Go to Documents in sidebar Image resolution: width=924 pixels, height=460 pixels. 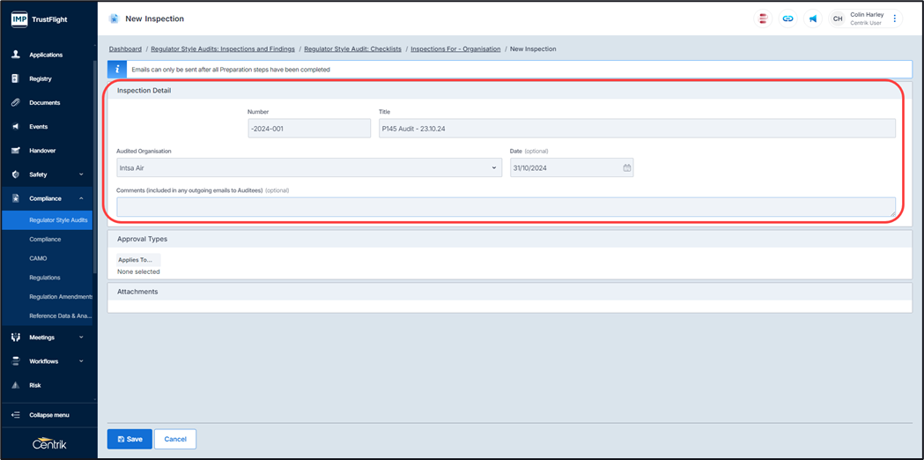coord(44,103)
